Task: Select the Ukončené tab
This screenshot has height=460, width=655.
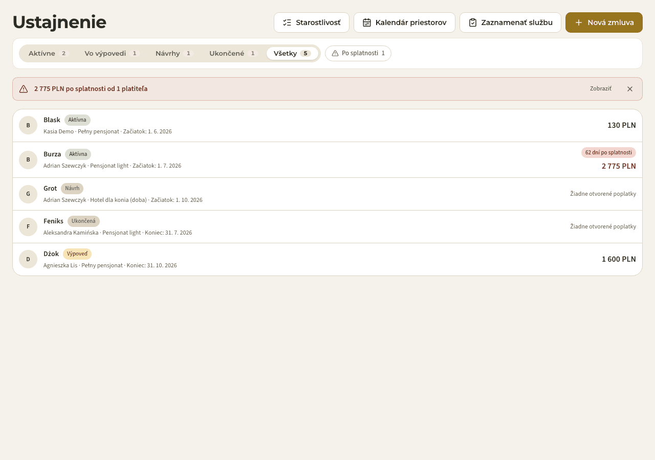Action: [233, 53]
